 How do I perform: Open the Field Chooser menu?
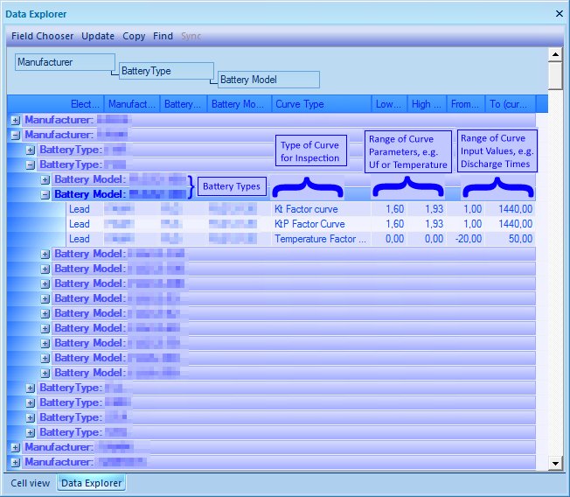tap(42, 36)
